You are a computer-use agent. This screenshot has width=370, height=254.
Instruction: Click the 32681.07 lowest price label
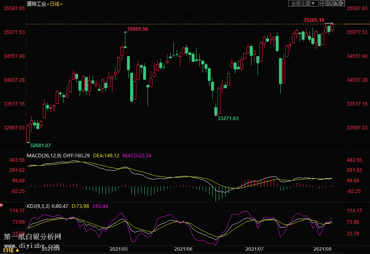[x=41, y=145]
